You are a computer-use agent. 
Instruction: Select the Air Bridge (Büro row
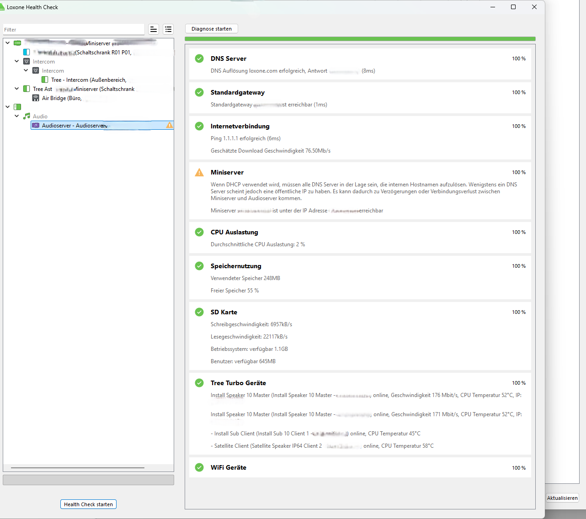62,98
